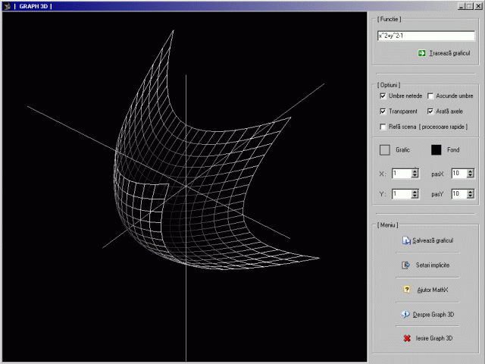Increase pasY with its up arrow
Viewport: 485px width, 364px height.
coord(470,192)
